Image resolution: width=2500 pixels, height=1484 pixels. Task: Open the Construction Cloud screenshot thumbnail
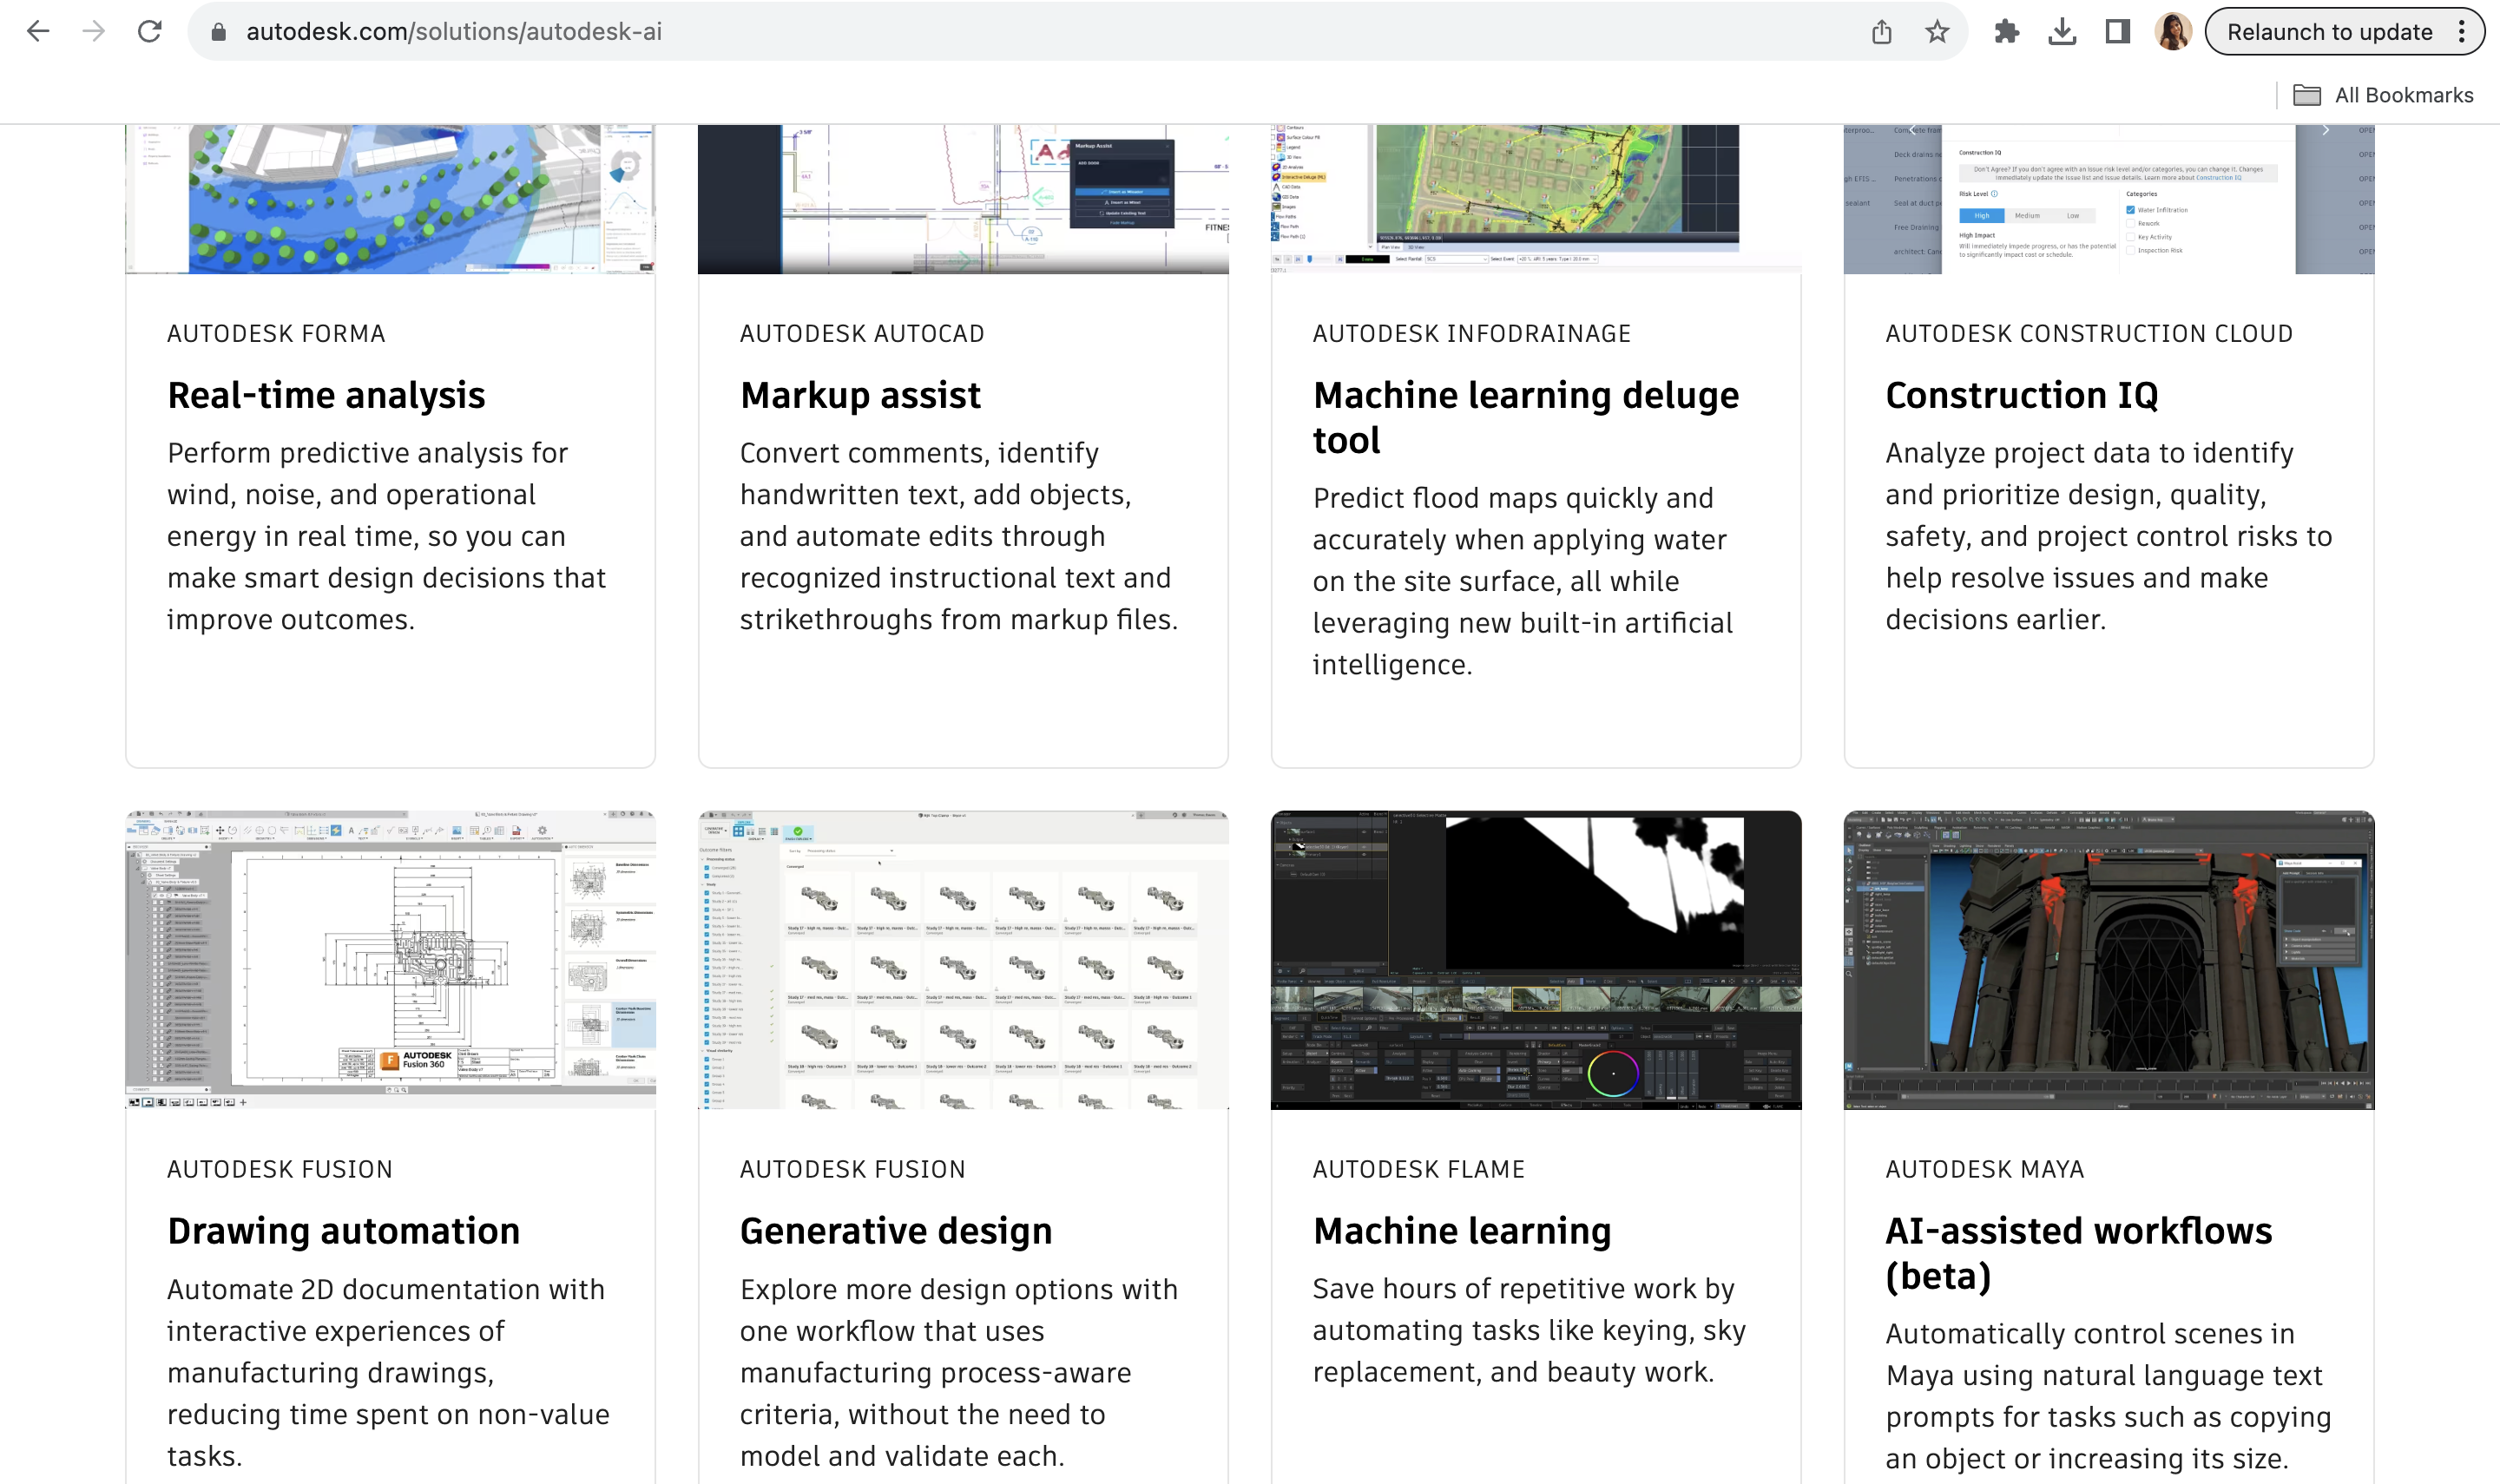2109,199
